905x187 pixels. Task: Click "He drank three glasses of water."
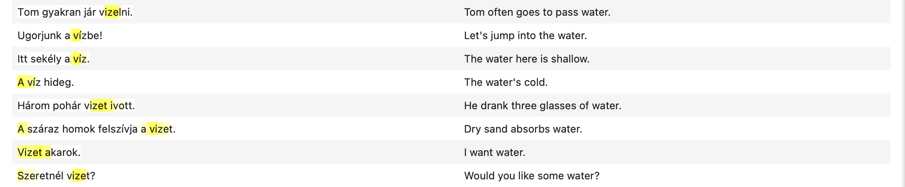[543, 106]
